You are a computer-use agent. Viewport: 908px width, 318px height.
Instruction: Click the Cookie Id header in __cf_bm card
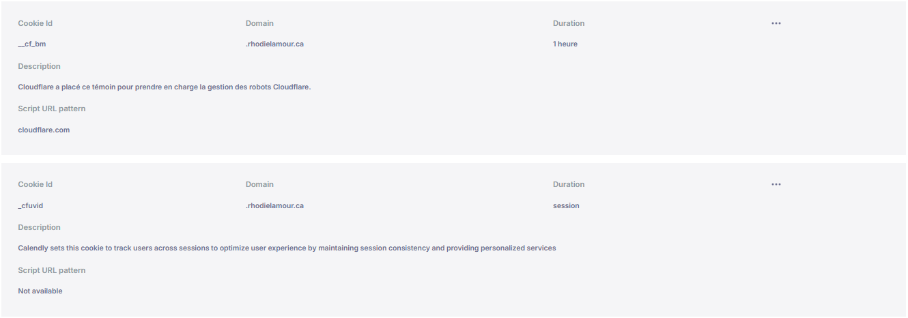coord(36,23)
